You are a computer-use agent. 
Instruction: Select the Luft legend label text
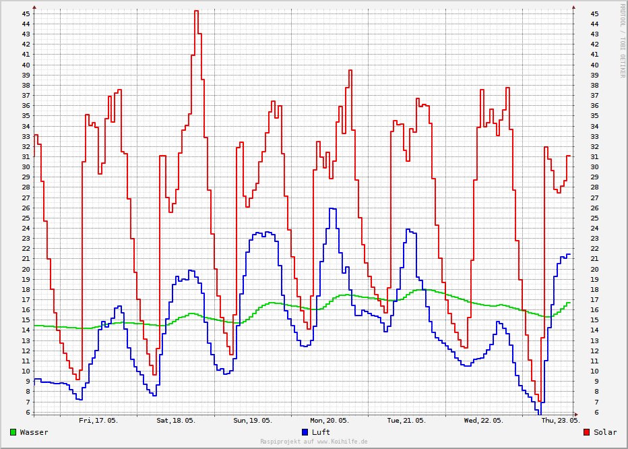[x=321, y=431]
